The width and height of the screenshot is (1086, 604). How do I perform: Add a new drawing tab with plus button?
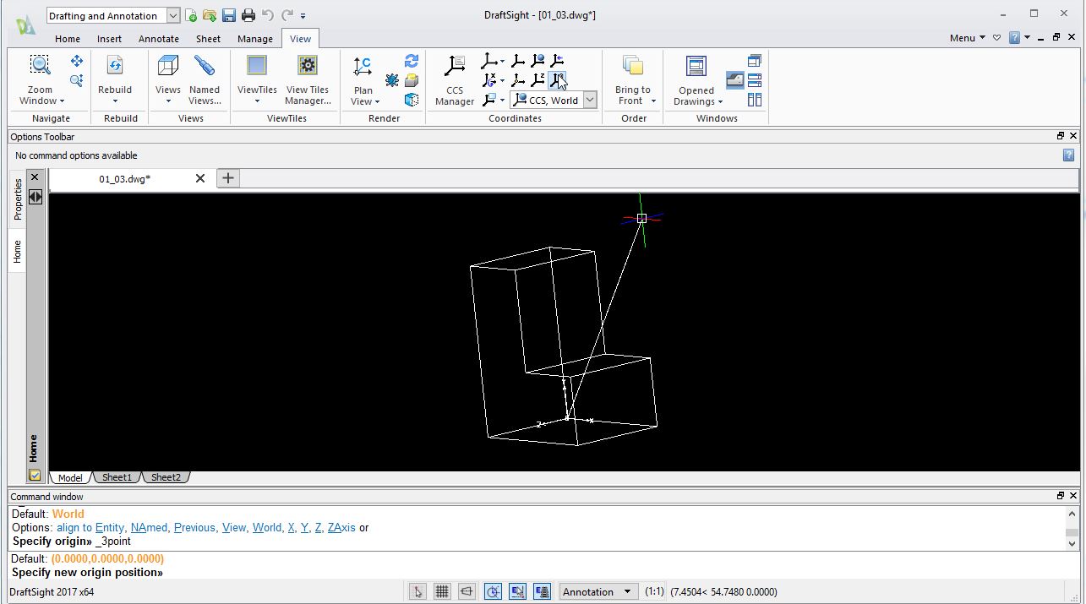coord(228,178)
